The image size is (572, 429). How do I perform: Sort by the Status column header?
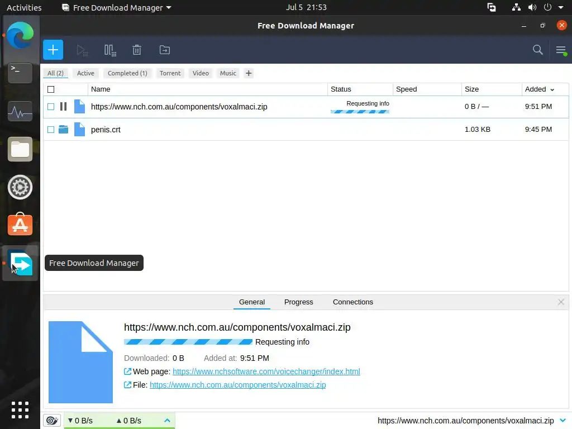[360, 89]
